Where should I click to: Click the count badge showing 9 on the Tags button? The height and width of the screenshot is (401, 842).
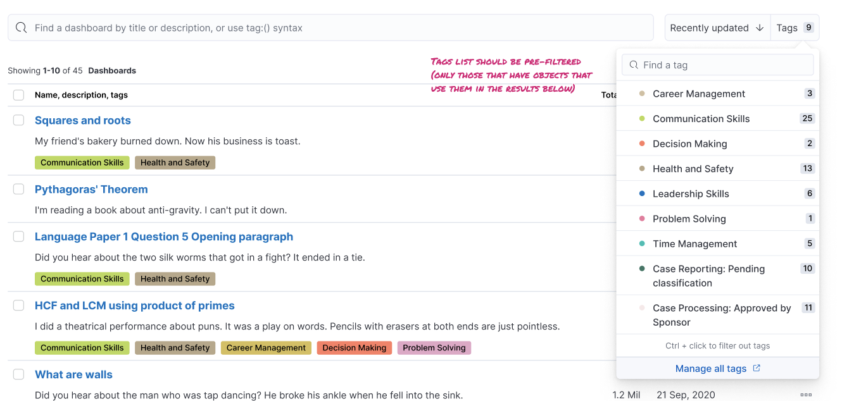coord(810,27)
